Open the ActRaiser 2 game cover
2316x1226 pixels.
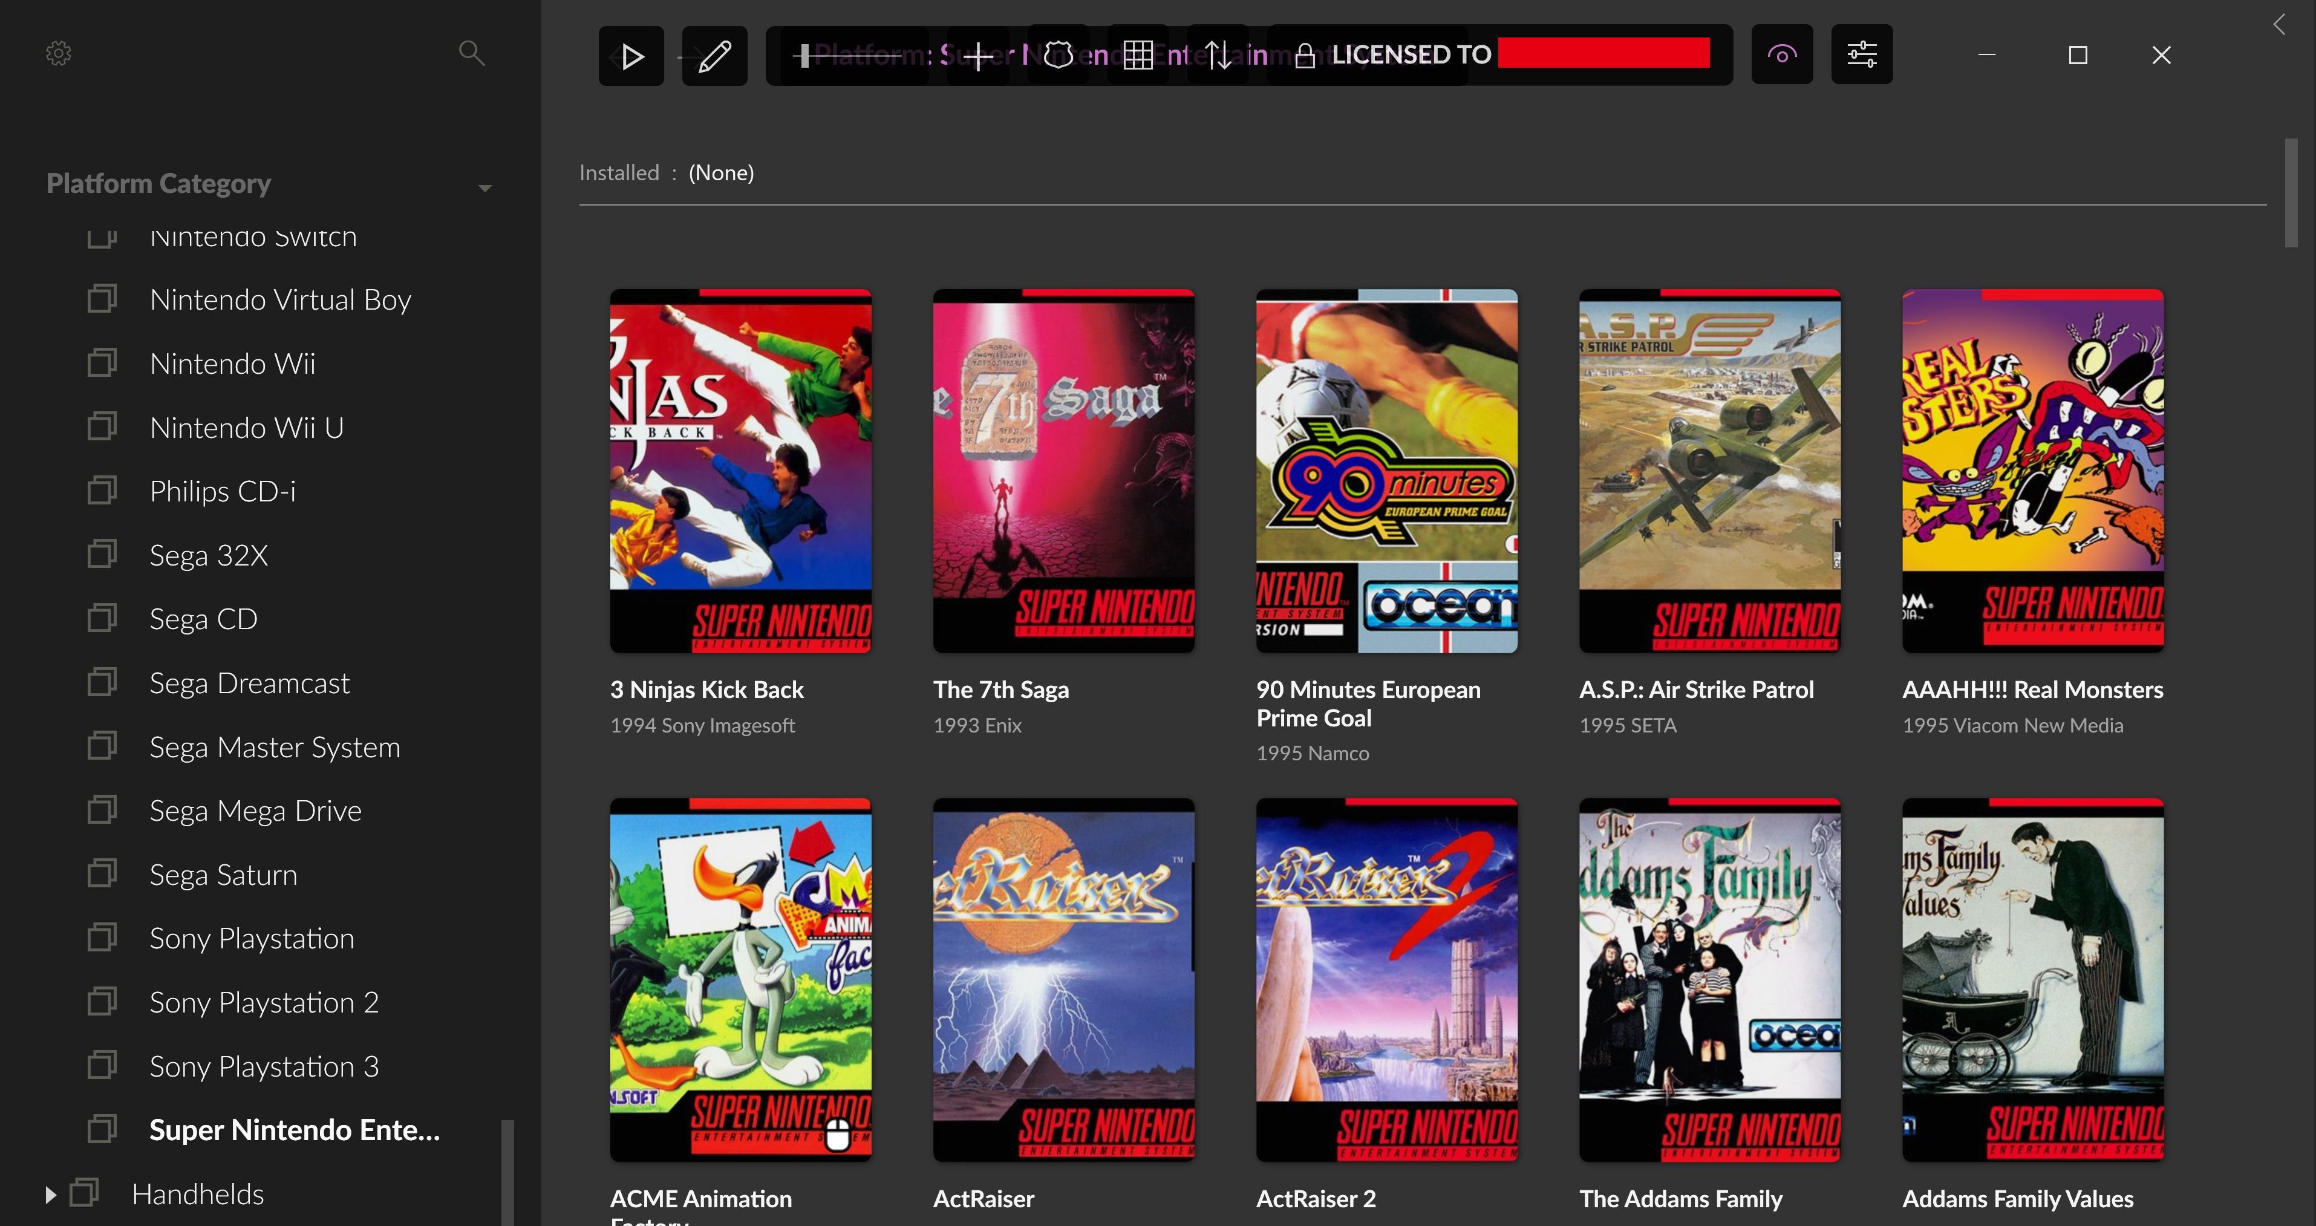click(x=1386, y=980)
